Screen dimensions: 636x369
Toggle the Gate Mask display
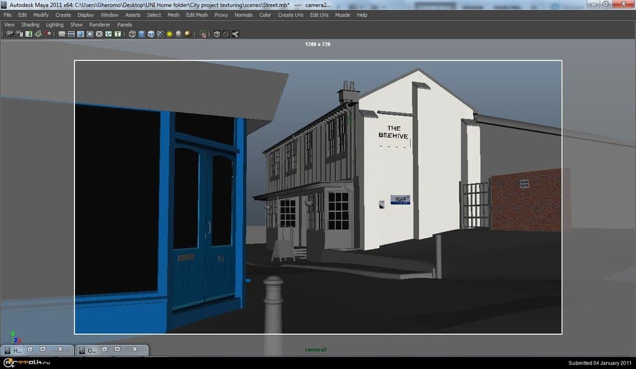(90, 34)
